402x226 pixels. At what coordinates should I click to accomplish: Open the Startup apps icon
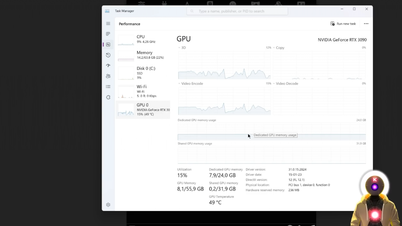(x=108, y=66)
